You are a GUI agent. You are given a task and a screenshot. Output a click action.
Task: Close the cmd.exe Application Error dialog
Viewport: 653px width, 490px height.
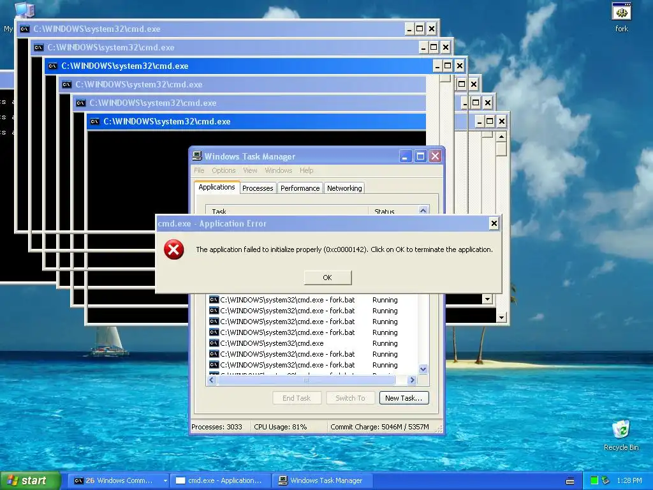[494, 224]
